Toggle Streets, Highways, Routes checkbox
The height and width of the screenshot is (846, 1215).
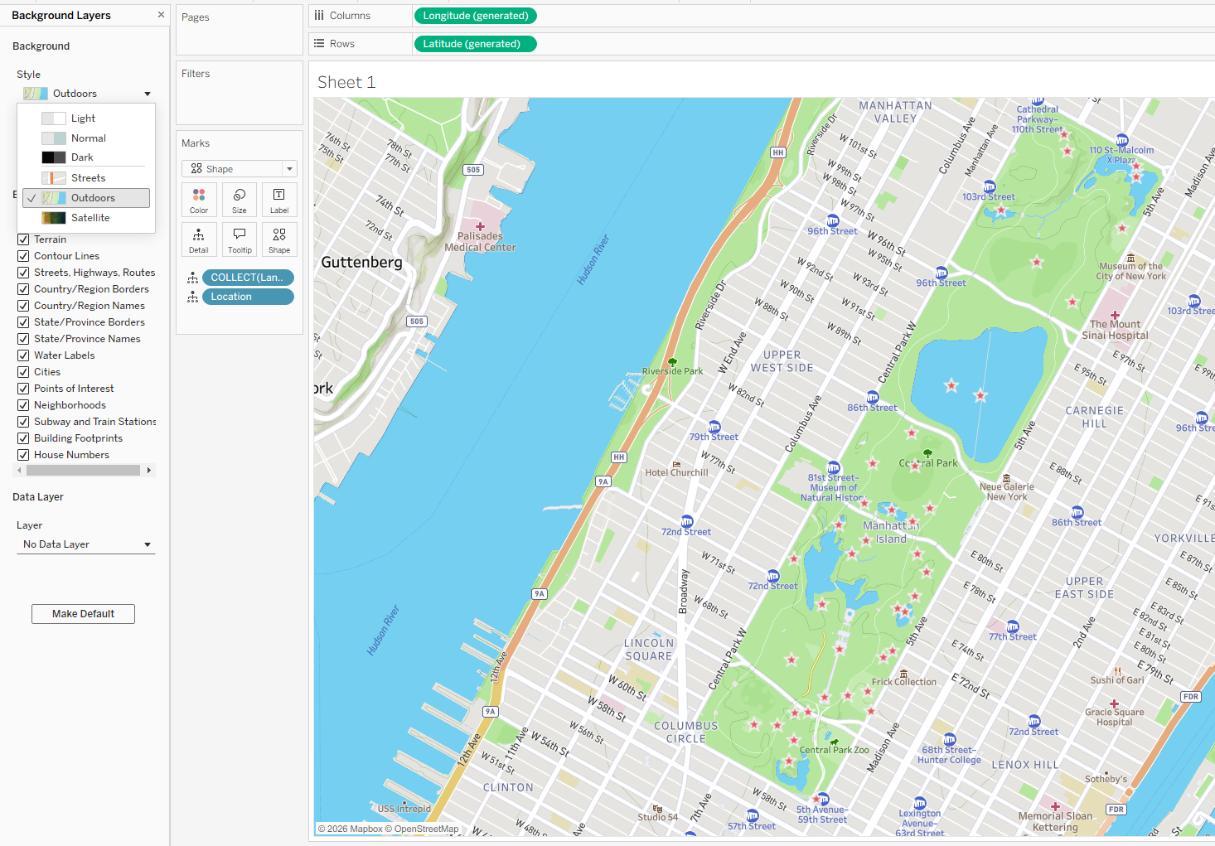(23, 273)
